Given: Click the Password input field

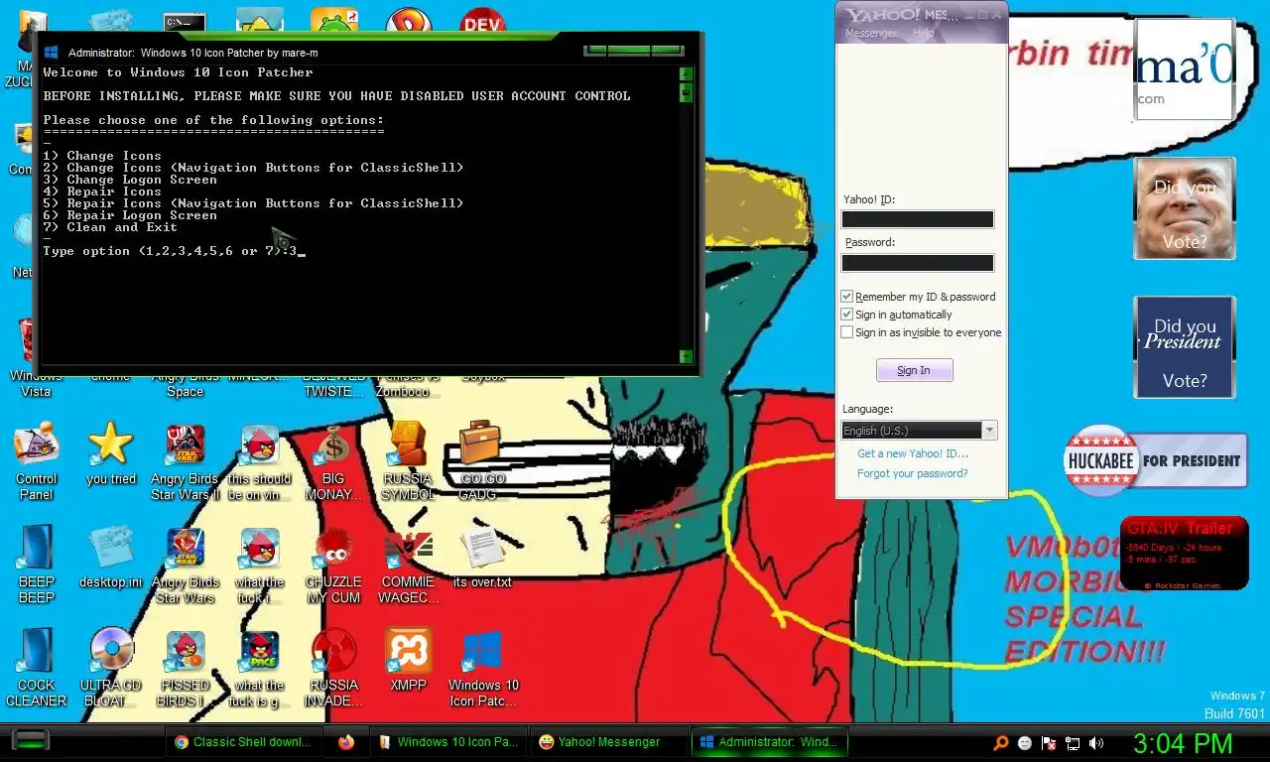Looking at the screenshot, I should click(918, 263).
